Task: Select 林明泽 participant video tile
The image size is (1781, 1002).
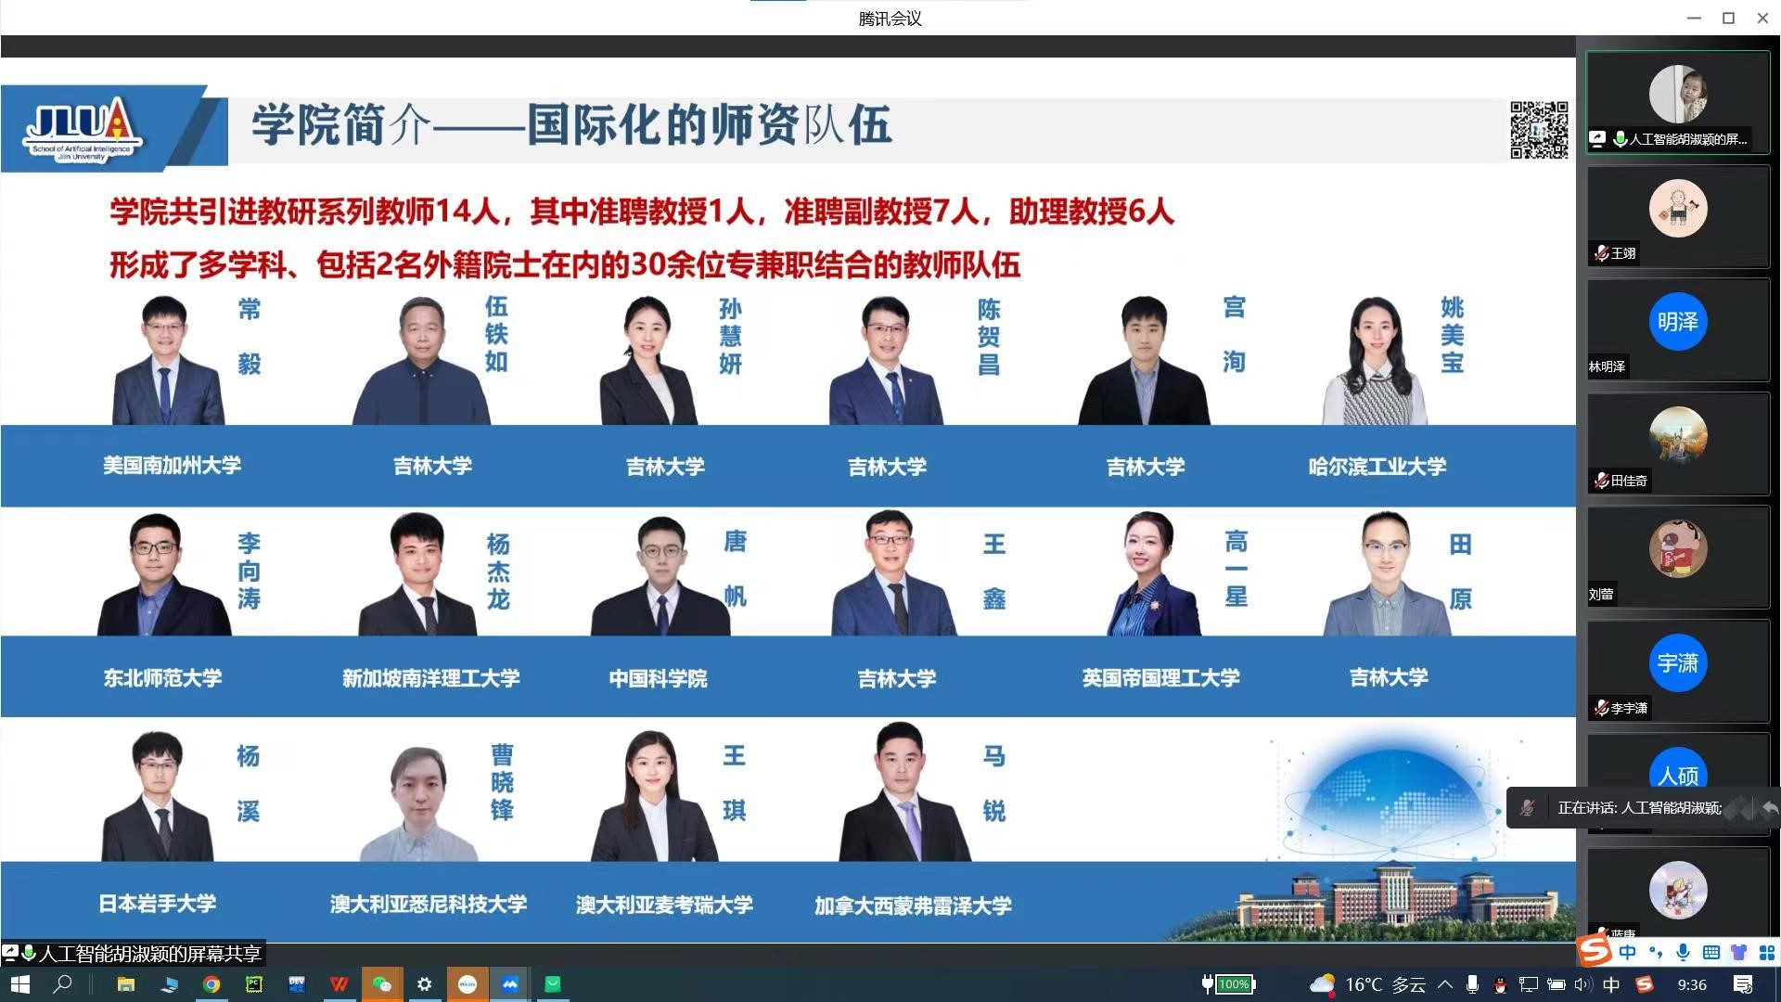Action: 1677,329
